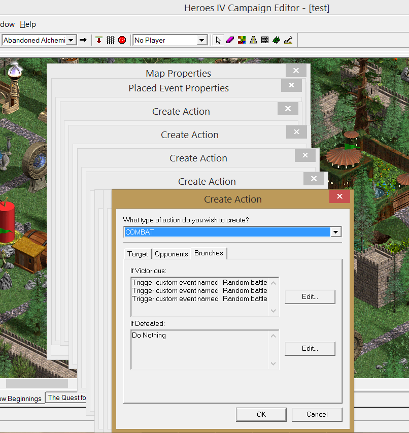Click the black right-arrow toolbar icon
Viewport: 409px width, 433px height.
[x=83, y=40]
